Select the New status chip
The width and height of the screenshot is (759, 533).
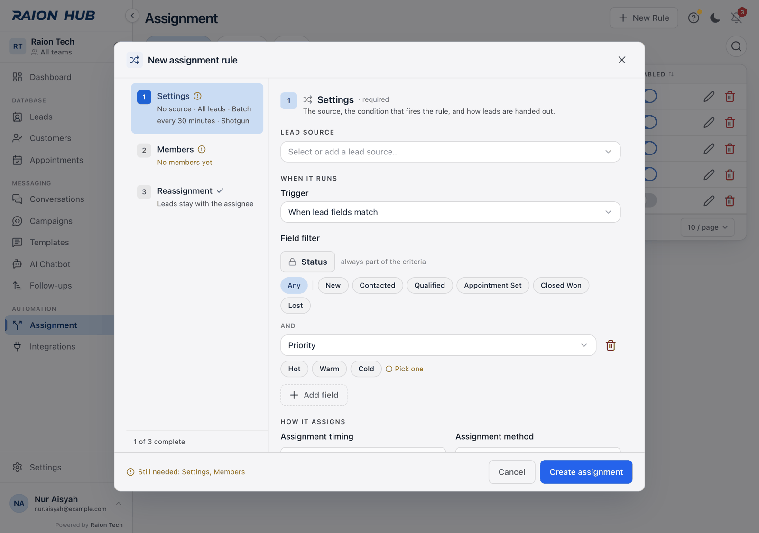333,286
